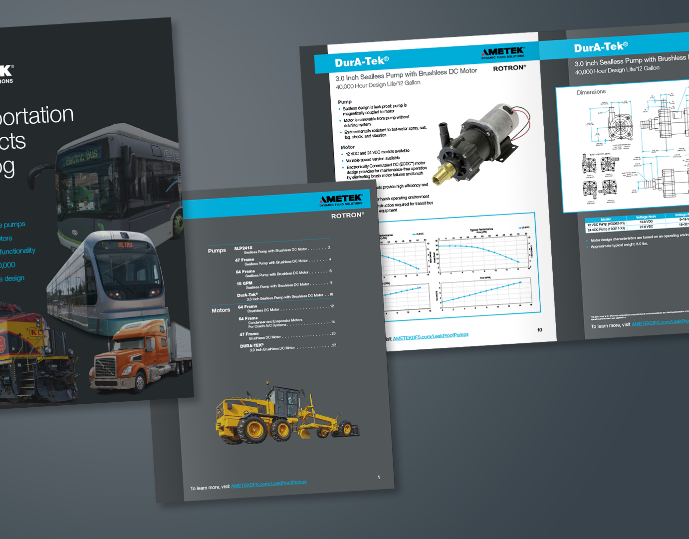Select the 64 Frame Sealless Pump entry

[x=284, y=272]
